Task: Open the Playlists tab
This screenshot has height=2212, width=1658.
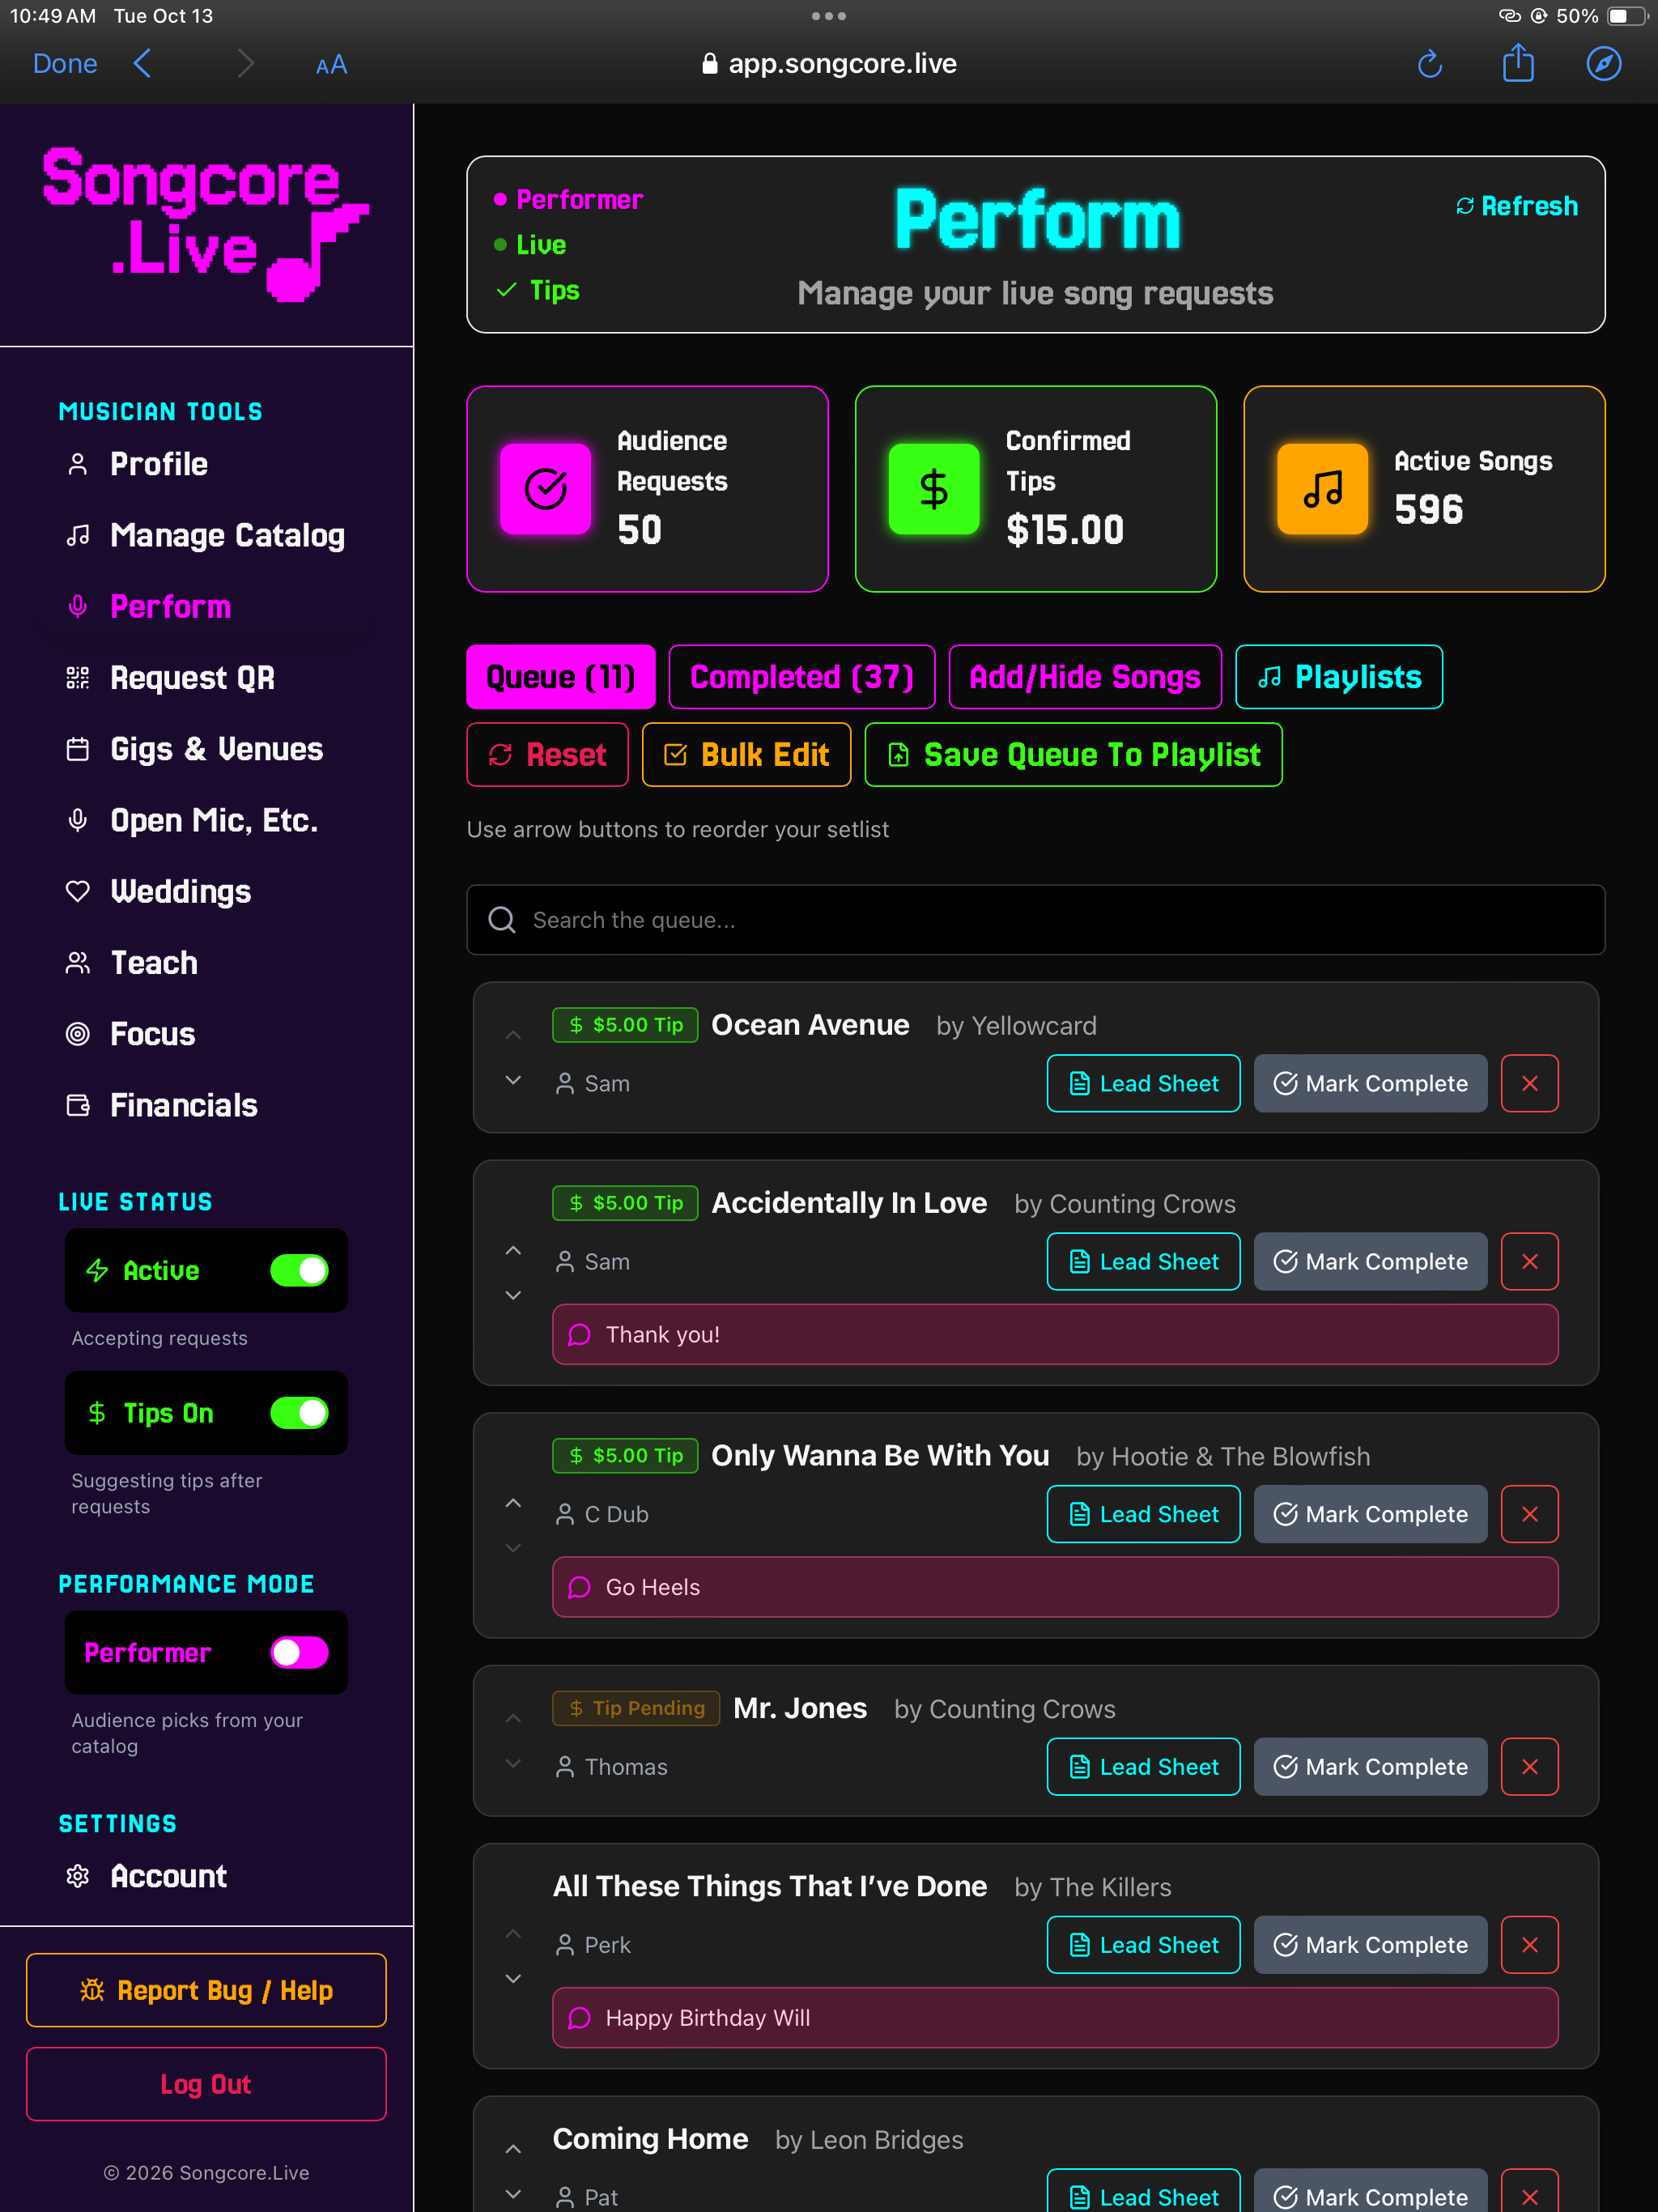Action: click(1339, 677)
